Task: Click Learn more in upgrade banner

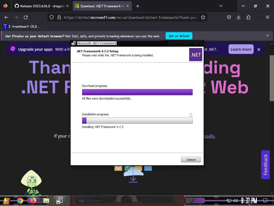Action: point(241,49)
